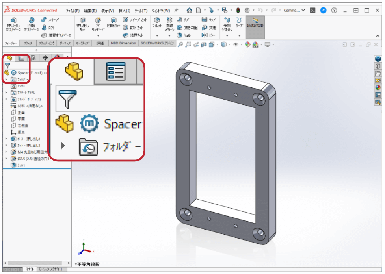This screenshot has height=274, width=385.
Task: Open the MS user account avatar
Action: click(324, 10)
